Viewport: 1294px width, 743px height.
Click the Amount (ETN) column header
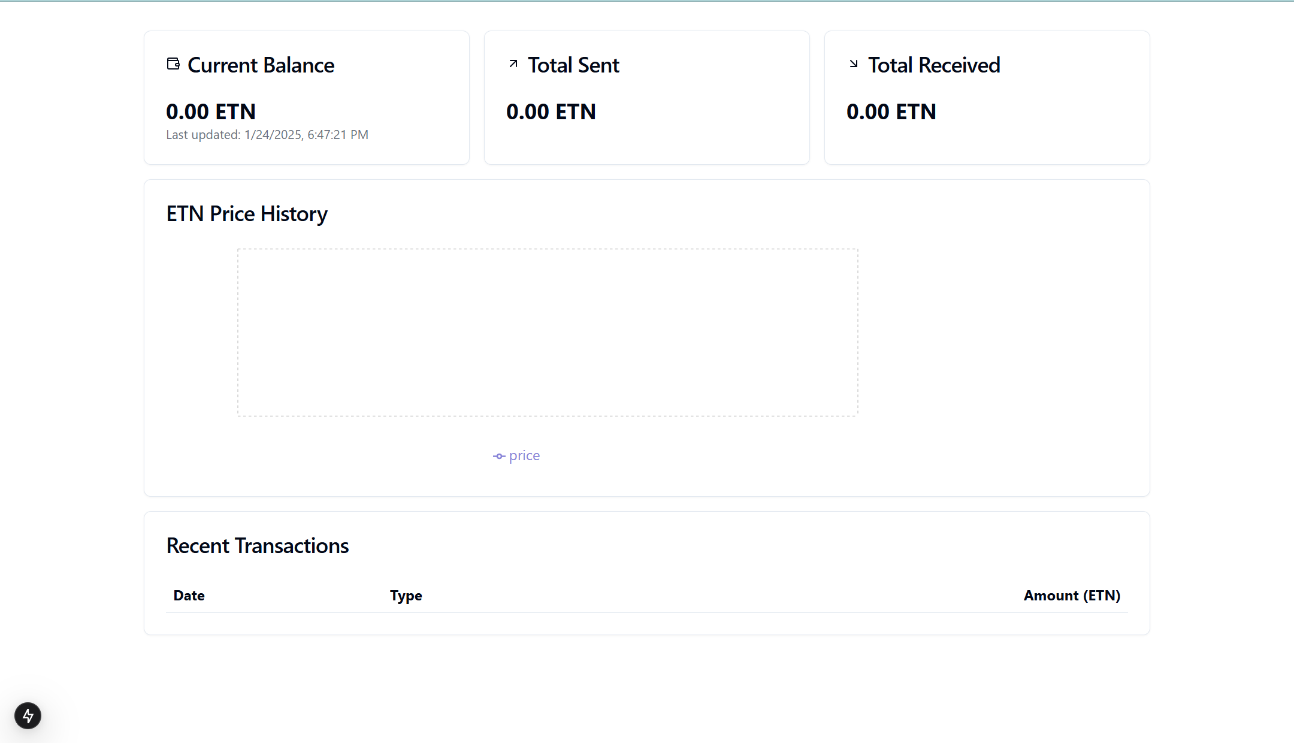point(1071,596)
